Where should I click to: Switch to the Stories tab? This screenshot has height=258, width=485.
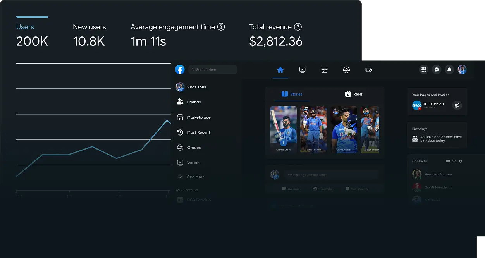(x=292, y=94)
